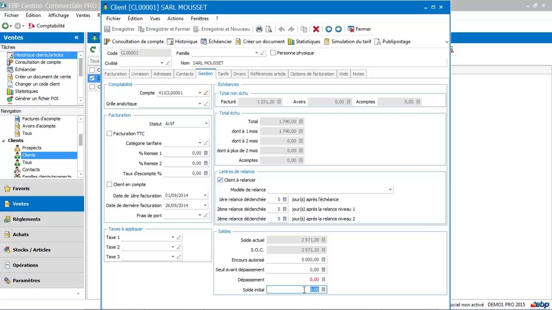Open the Actions menu
552x310 pixels.
[x=175, y=19]
